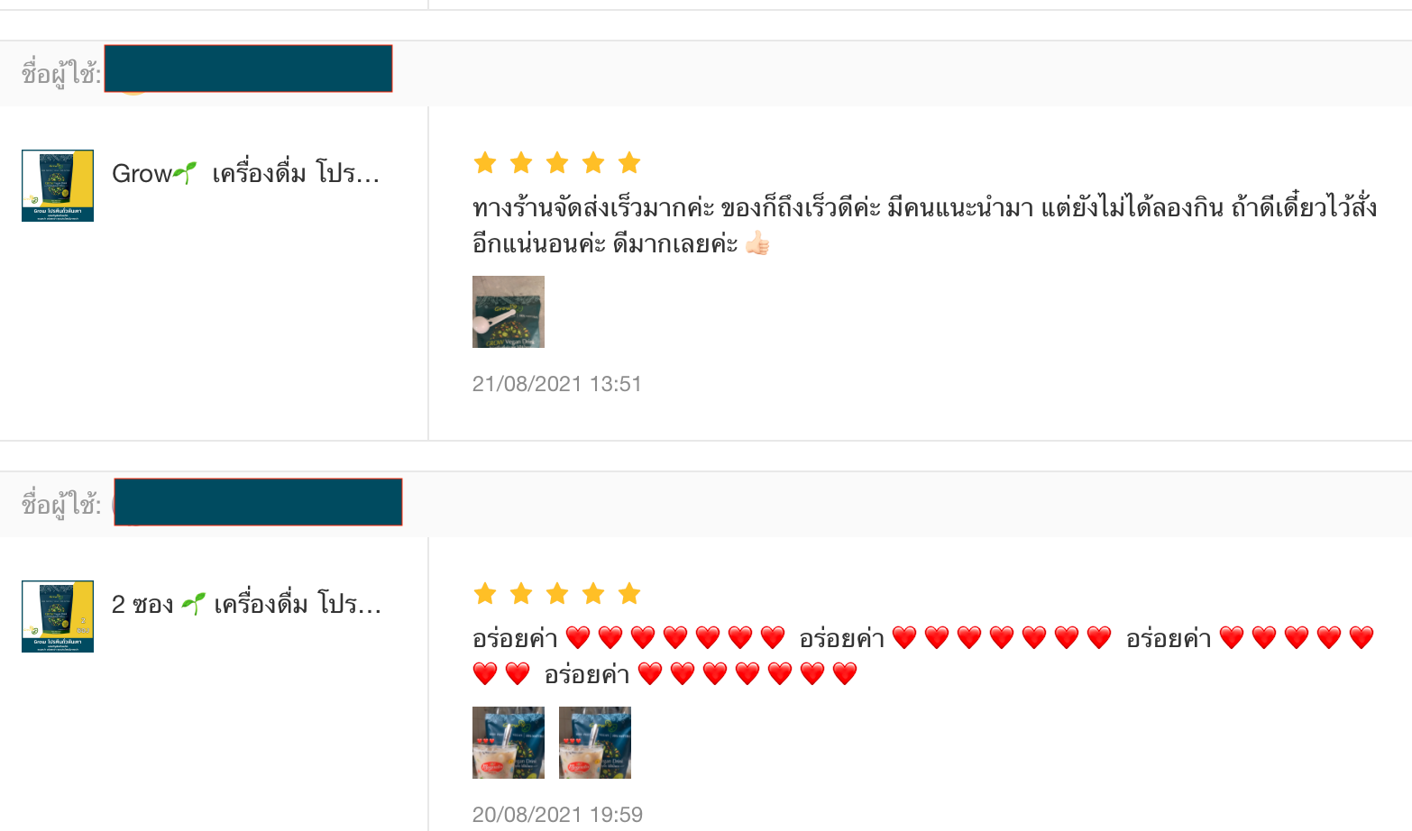1412x831 pixels.
Task: Click the 2 ซอง เครื่องดื่ม โปร... product title
Action: coord(246,604)
